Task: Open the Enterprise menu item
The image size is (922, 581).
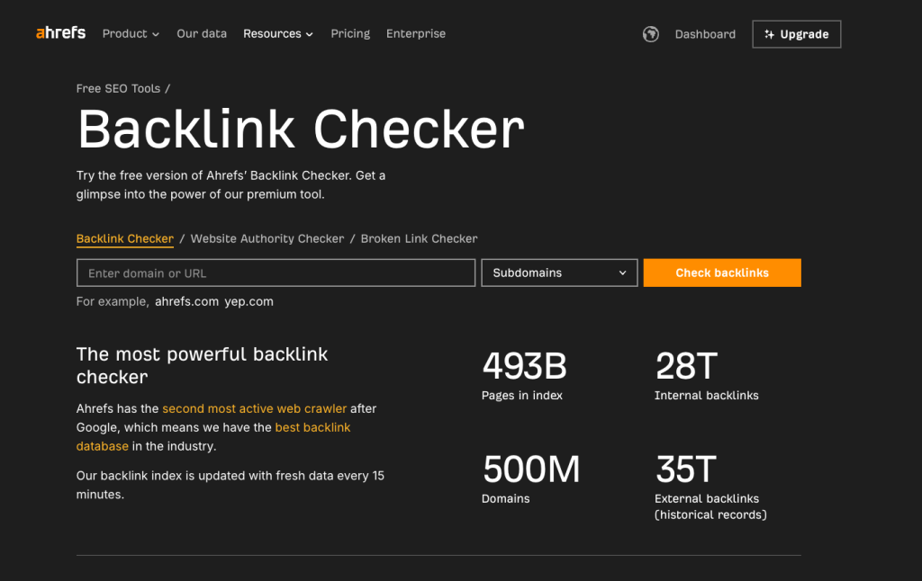Action: click(x=416, y=33)
